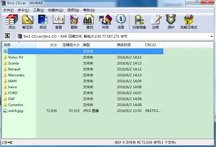216x147 pixels.
Task: Click the 自解压格式 (SFX) toolbar icon
Action: coord(189,22)
